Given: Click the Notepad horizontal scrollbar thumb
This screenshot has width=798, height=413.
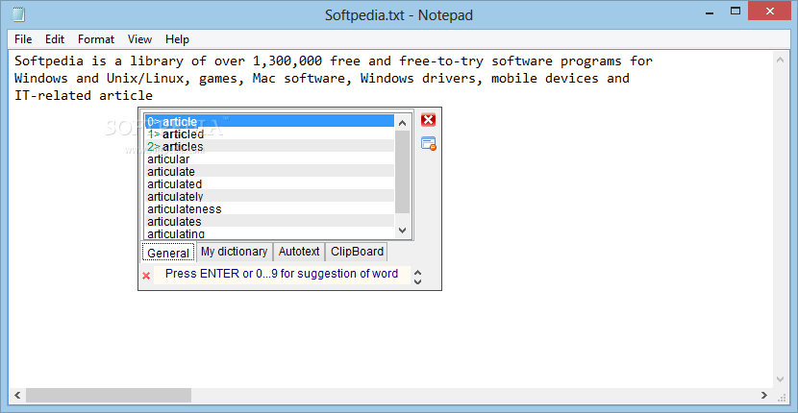Looking at the screenshot, I should point(109,395).
